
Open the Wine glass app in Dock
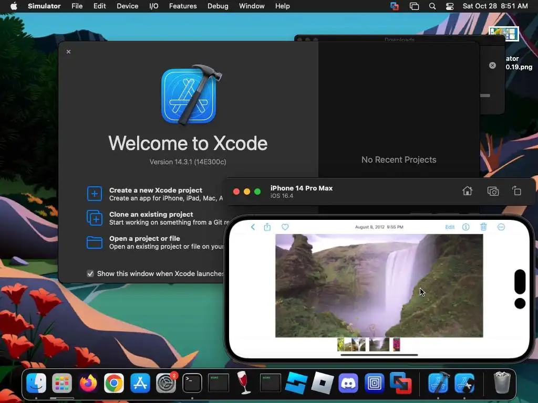tap(244, 383)
